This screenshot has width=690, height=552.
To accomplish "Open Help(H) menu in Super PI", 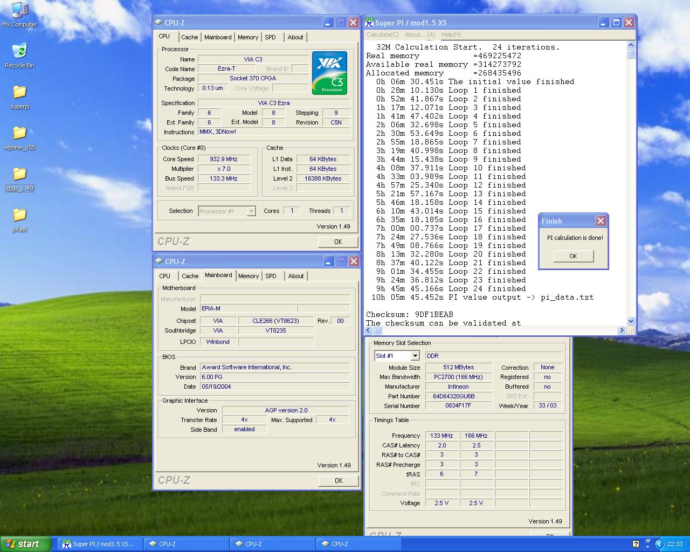I will (451, 34).
